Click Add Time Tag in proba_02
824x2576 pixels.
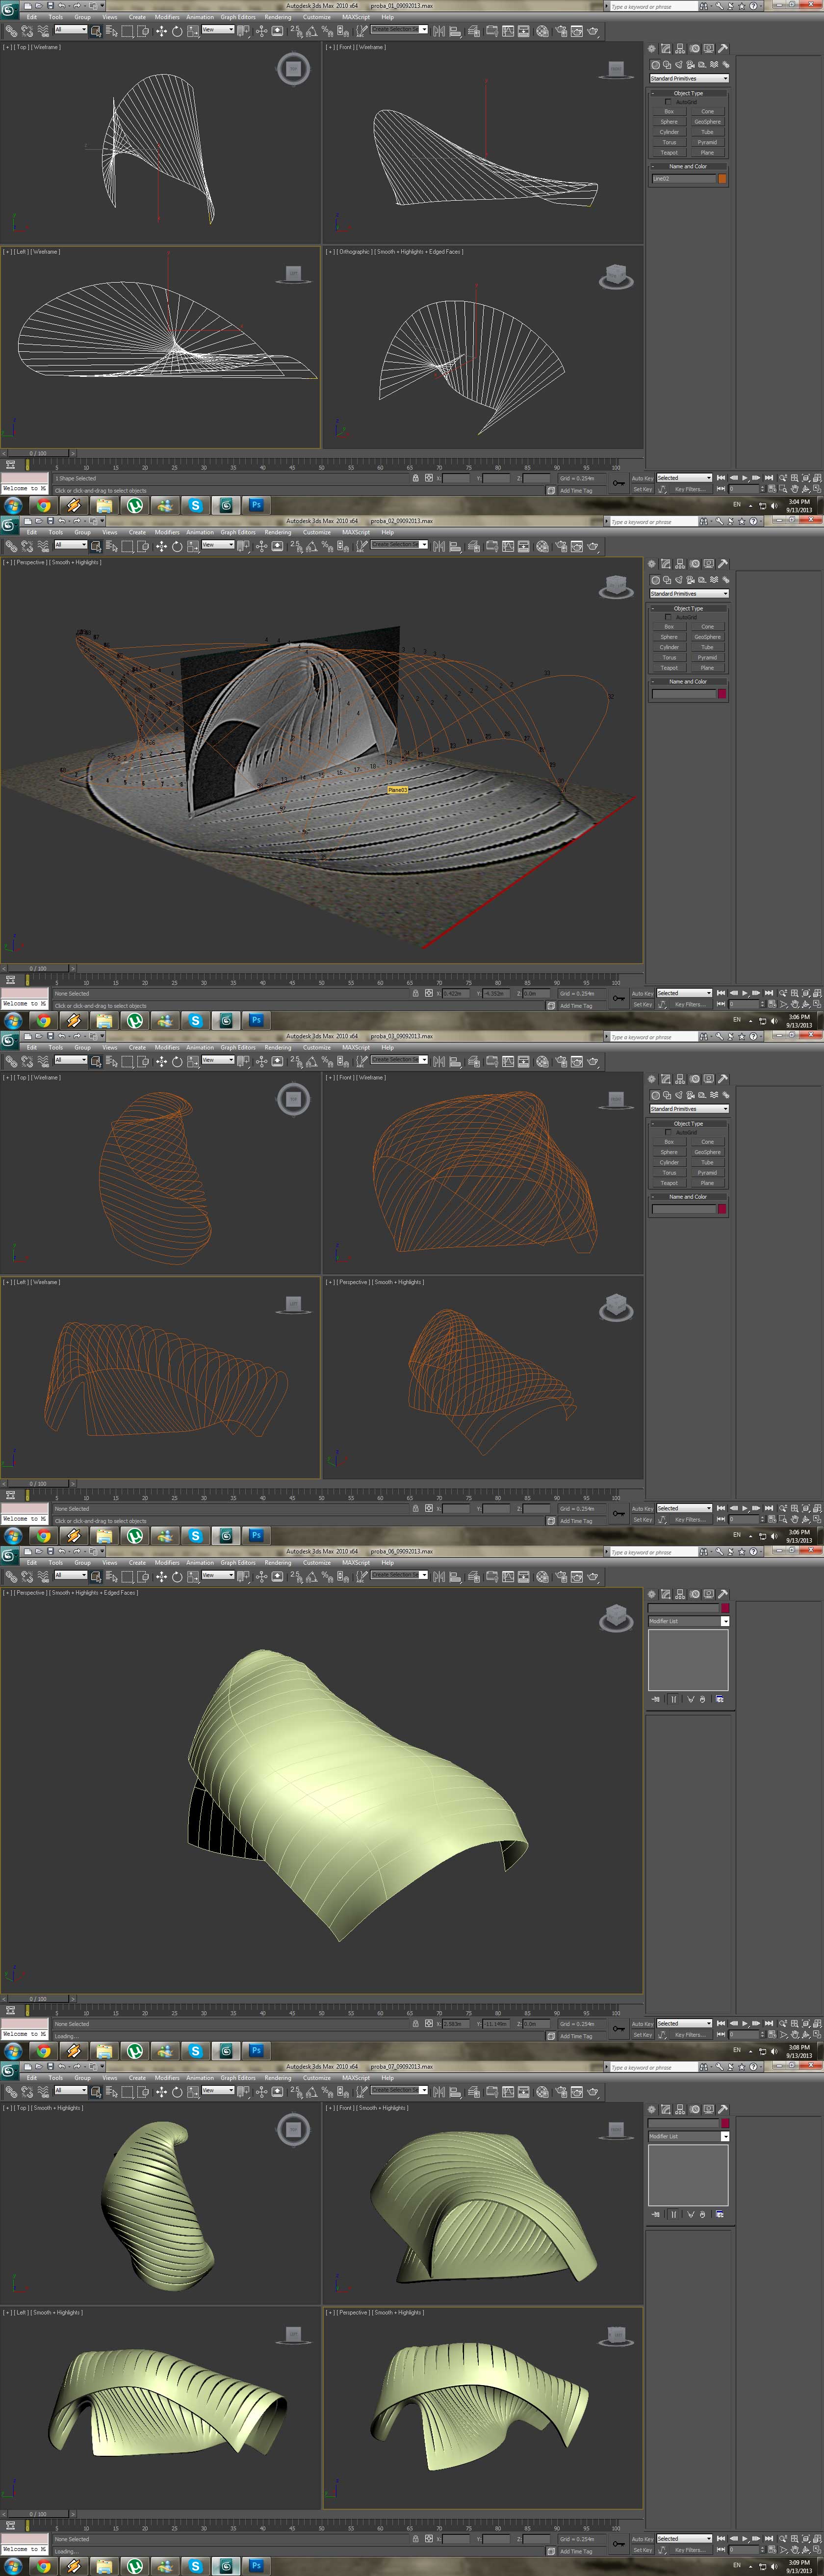pyautogui.click(x=576, y=1005)
